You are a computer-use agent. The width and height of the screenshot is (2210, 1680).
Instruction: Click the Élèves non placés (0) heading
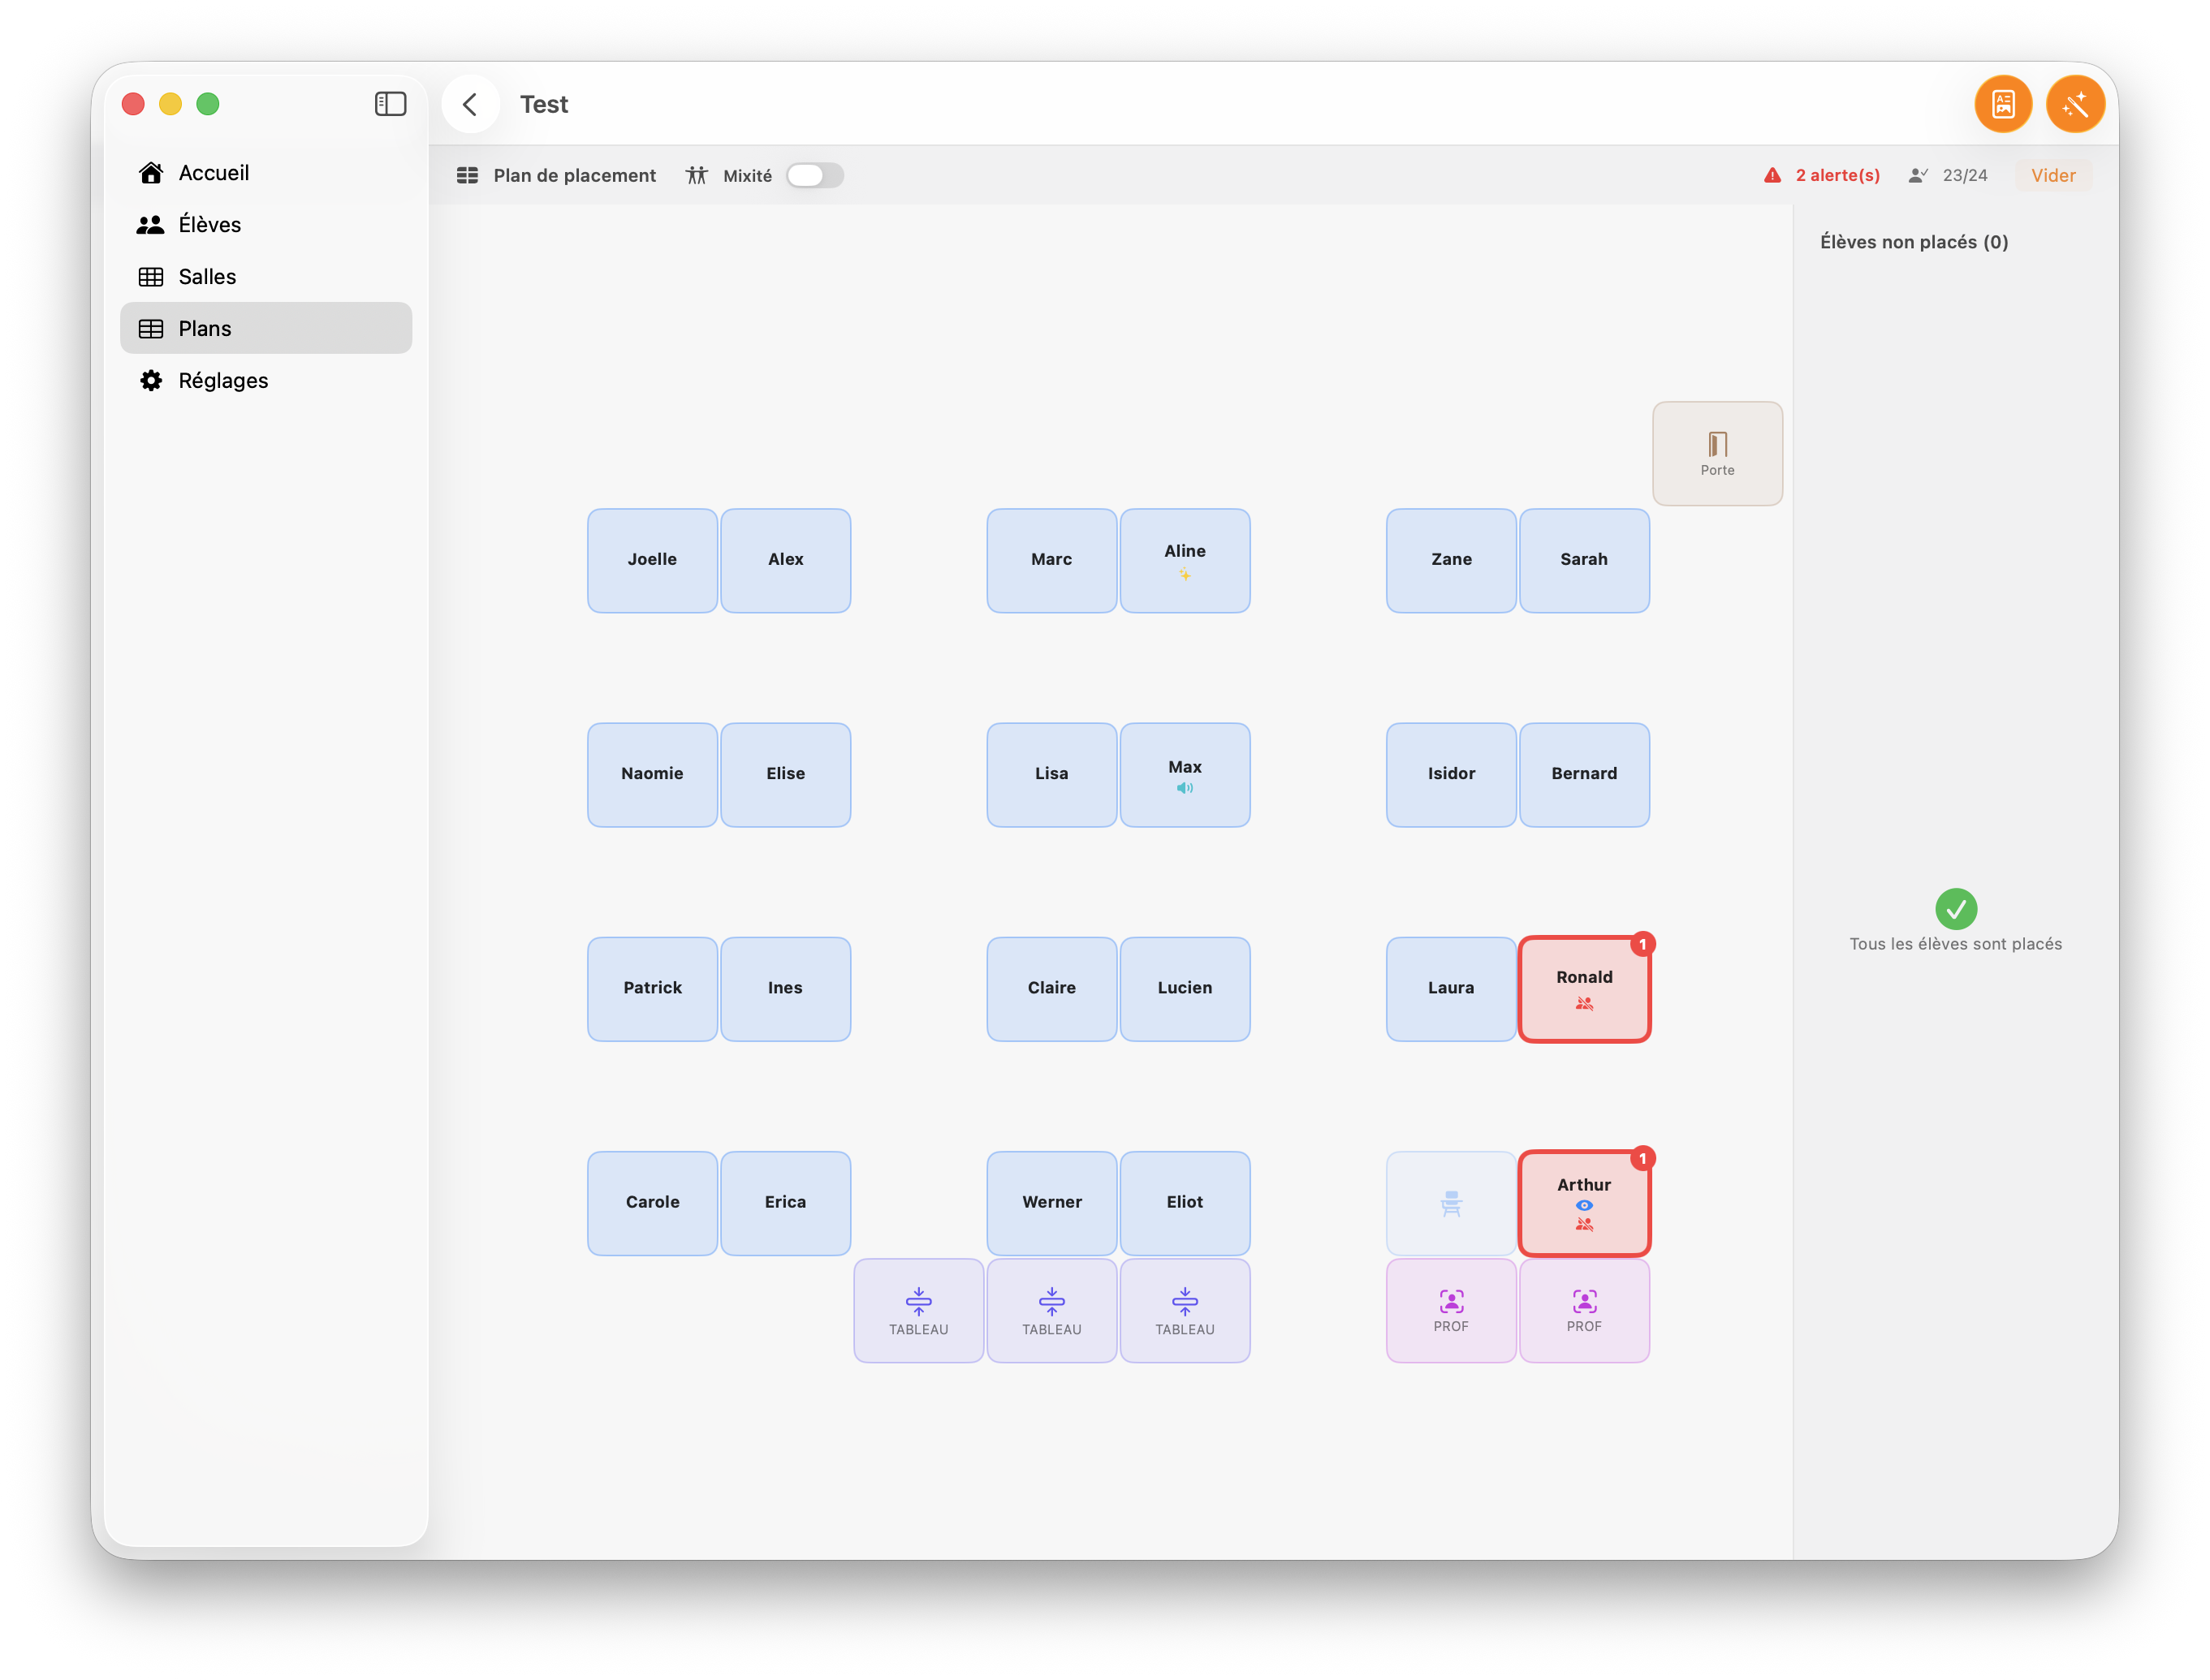(1913, 242)
